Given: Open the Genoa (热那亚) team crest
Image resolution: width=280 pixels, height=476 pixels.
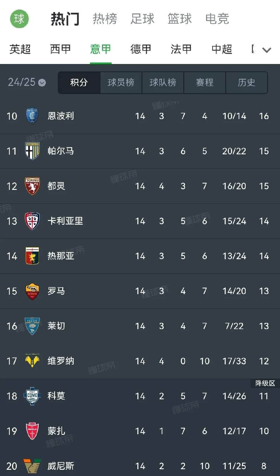Looking at the screenshot, I should 32,256.
